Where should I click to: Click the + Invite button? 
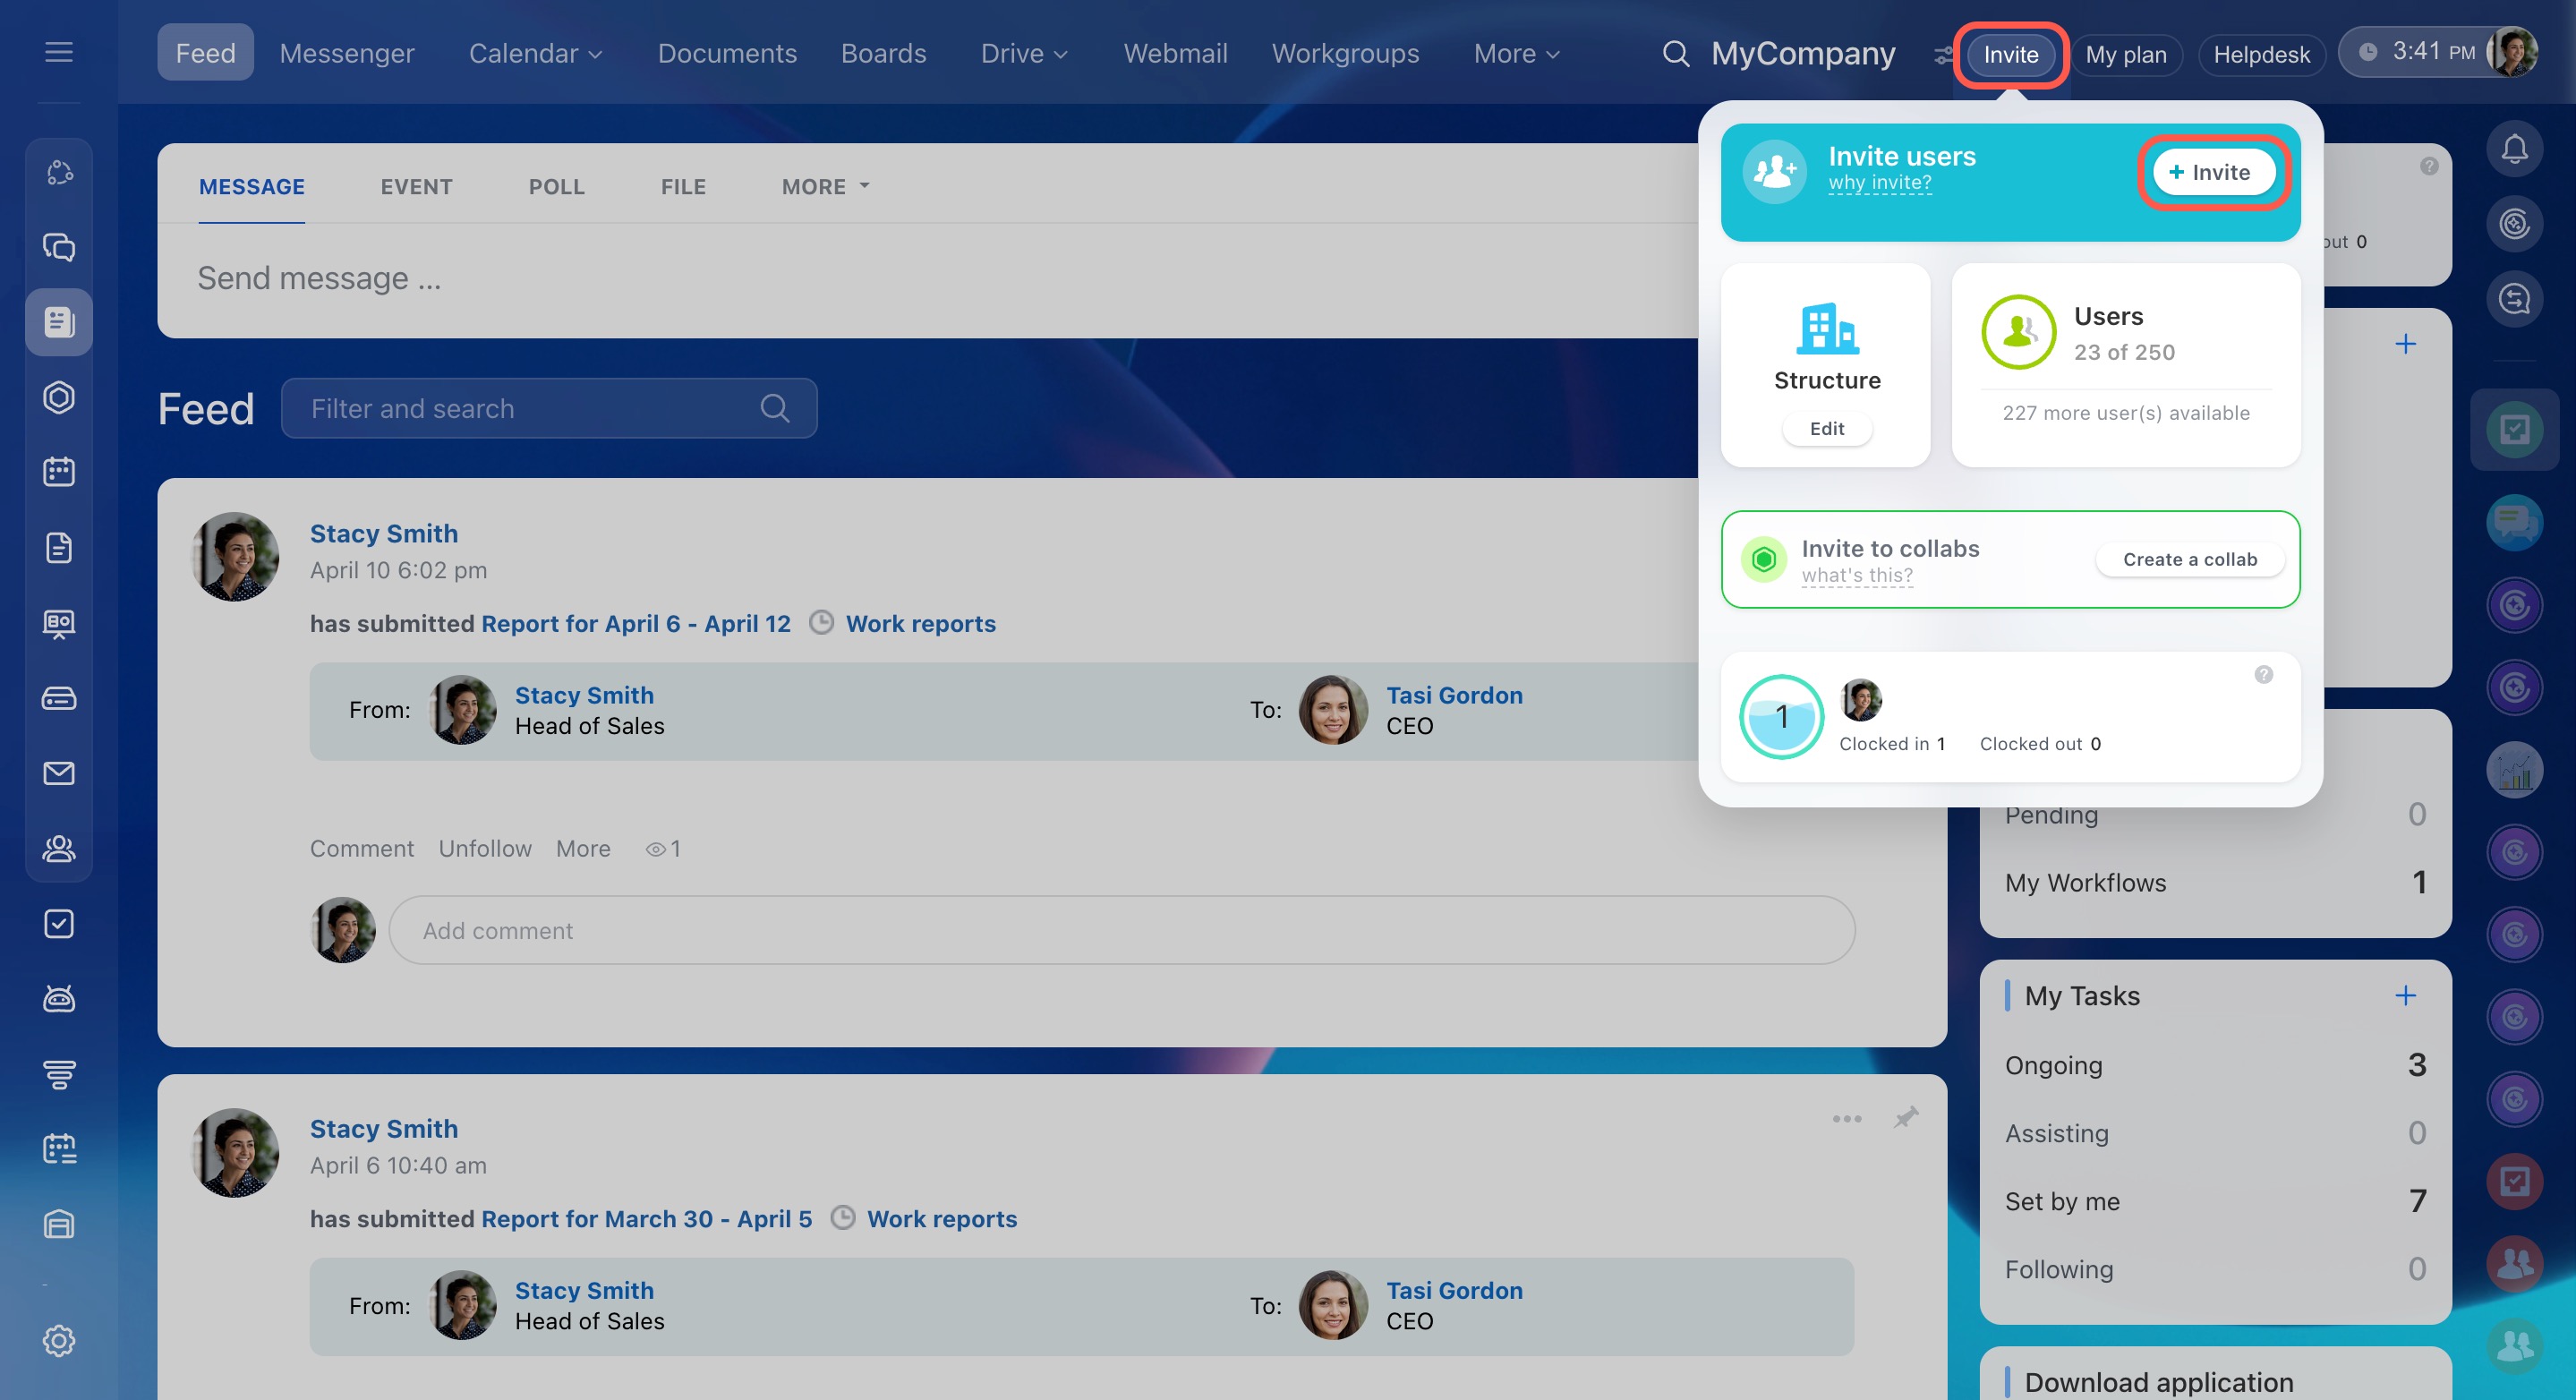[x=2212, y=172]
